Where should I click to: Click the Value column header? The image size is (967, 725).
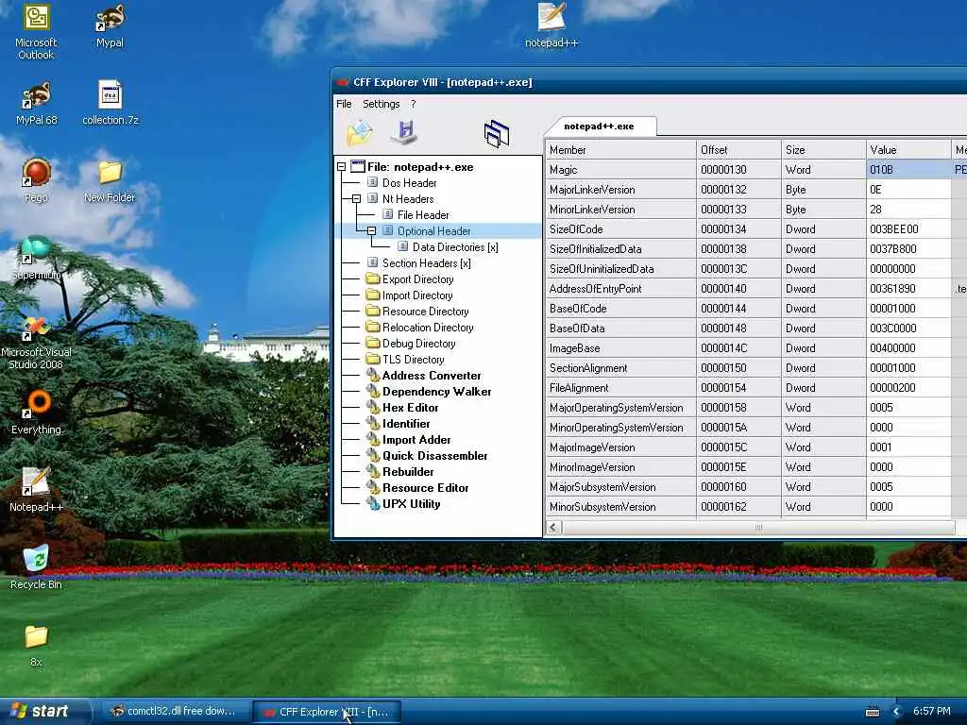click(908, 150)
